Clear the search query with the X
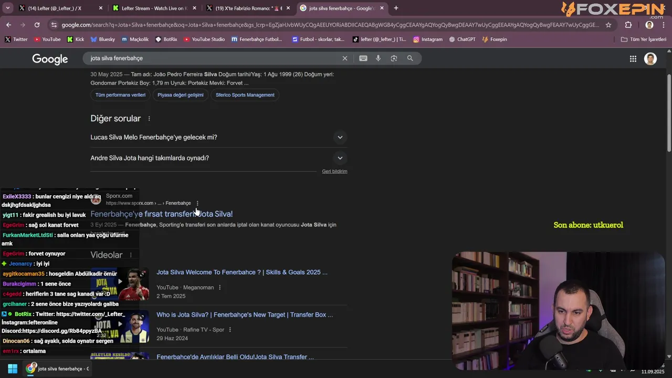 click(x=345, y=58)
